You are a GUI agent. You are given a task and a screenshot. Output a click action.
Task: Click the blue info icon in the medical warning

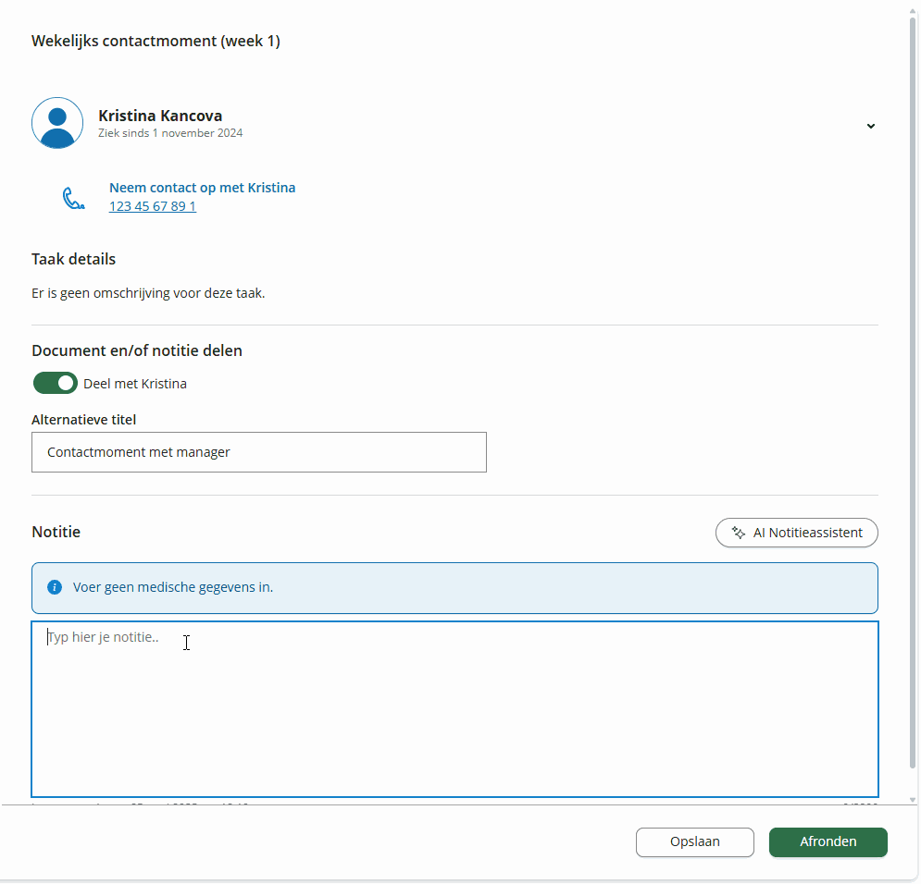55,587
